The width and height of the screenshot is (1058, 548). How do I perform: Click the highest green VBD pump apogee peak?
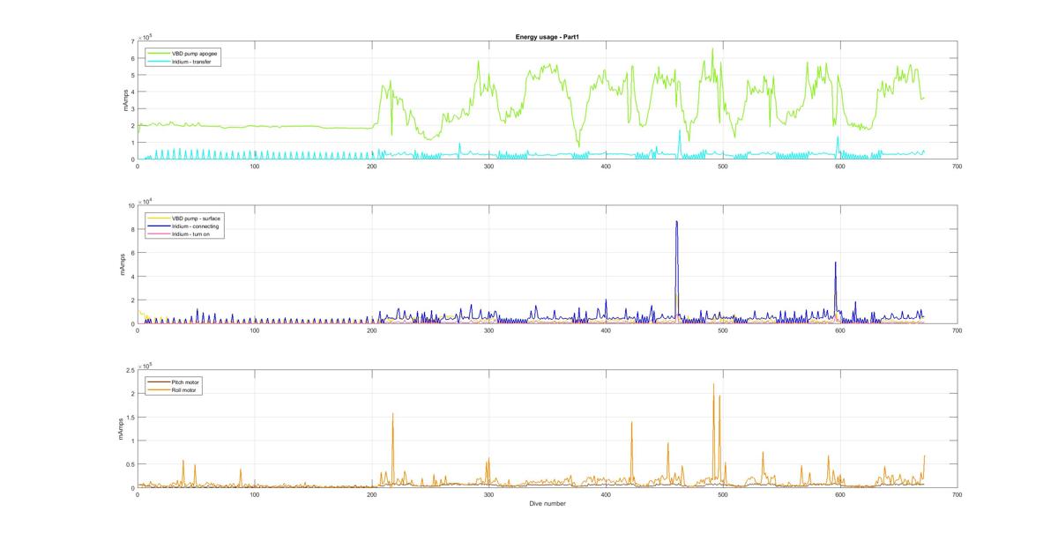click(x=712, y=49)
